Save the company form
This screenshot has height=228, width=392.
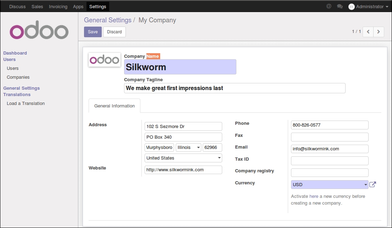point(93,32)
